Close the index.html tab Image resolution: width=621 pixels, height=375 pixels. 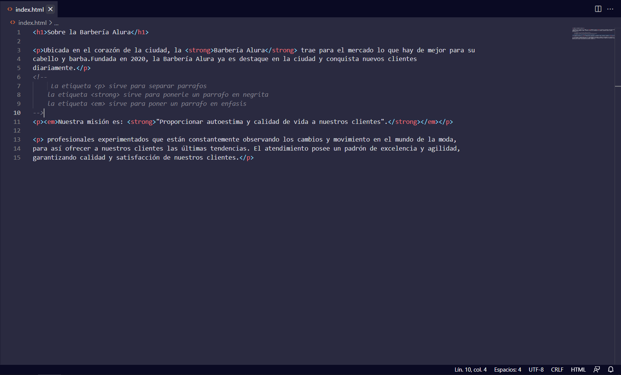point(50,9)
